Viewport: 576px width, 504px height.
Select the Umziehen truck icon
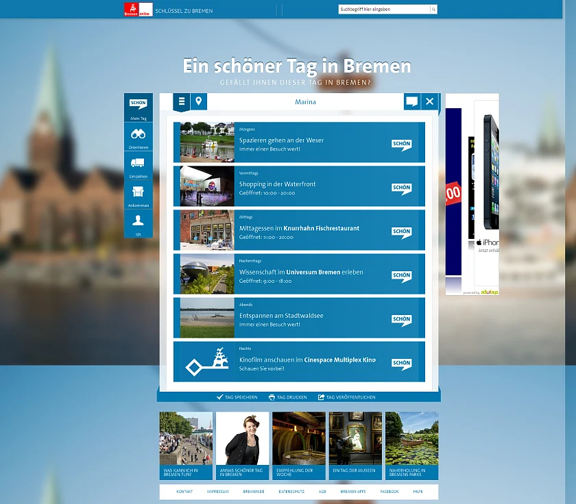tap(138, 166)
